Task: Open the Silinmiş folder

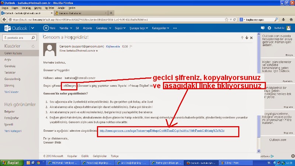Action: (x=9, y=86)
